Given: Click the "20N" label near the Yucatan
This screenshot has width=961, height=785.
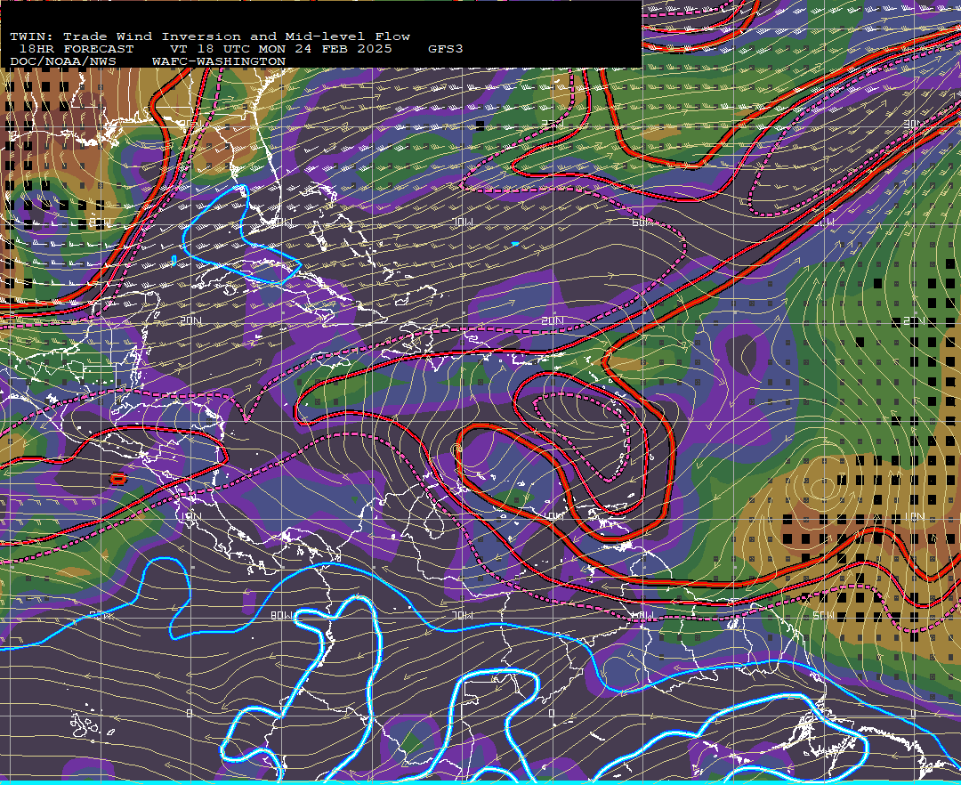Looking at the screenshot, I should (x=191, y=320).
